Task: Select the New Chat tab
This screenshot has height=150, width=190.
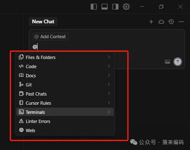Action: point(43,22)
